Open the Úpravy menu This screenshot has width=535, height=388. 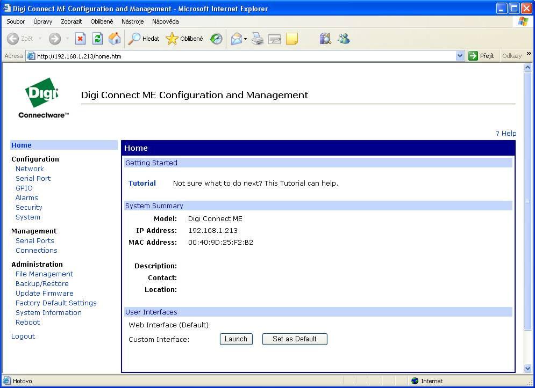43,21
